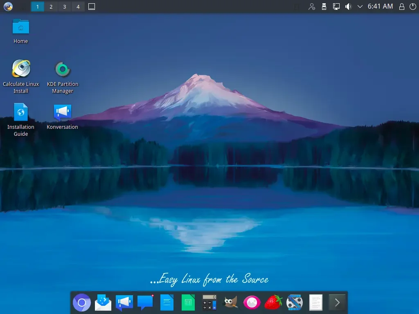Open the calculator app in the dock
The width and height of the screenshot is (419, 314).
point(209,303)
